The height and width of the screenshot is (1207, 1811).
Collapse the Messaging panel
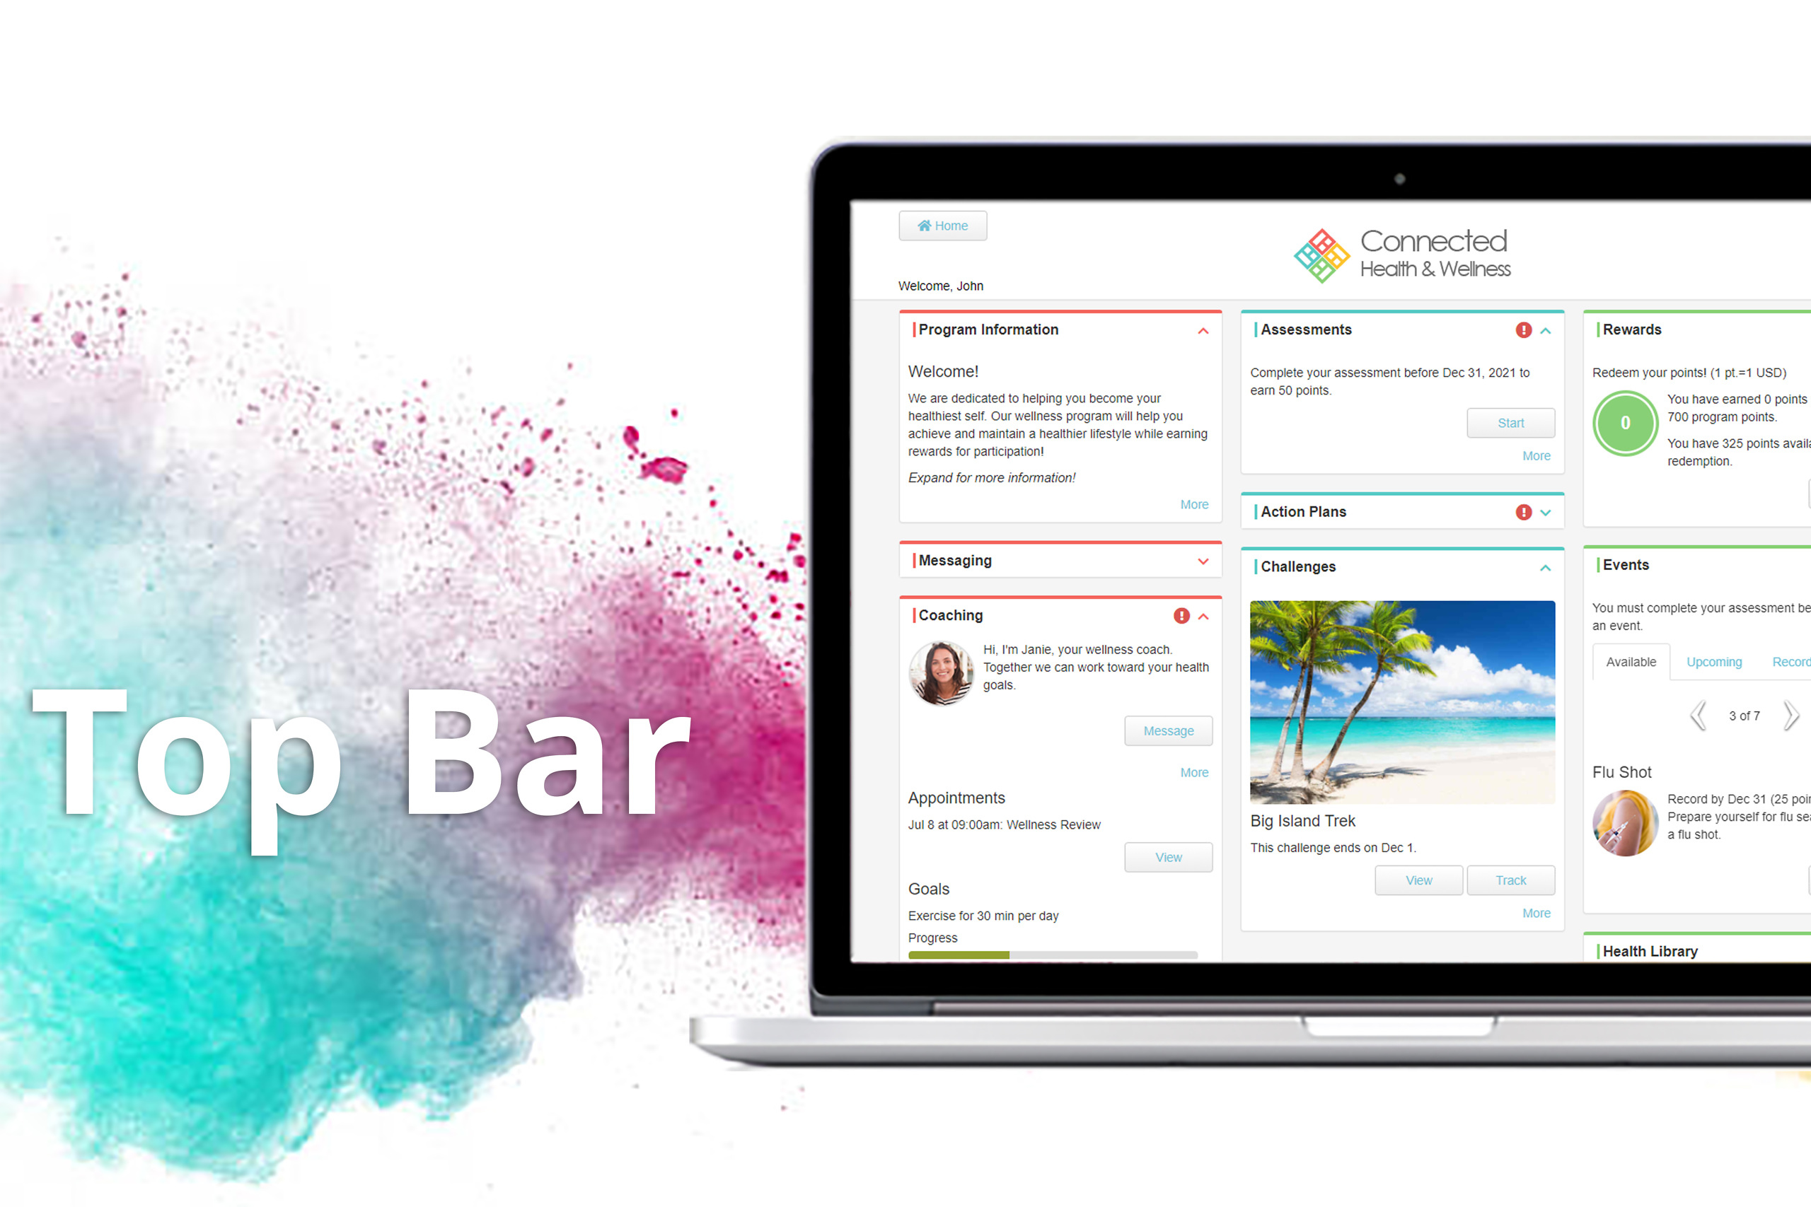[1203, 559]
